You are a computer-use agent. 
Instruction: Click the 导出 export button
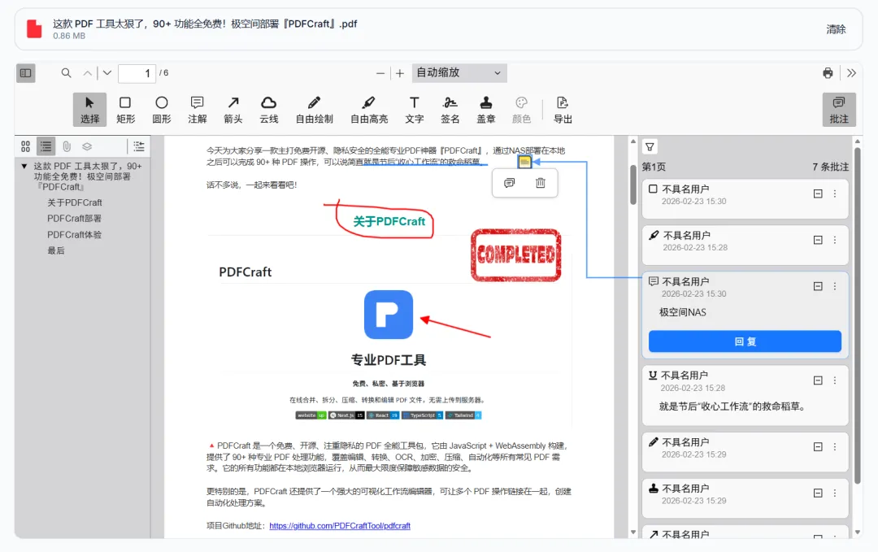[563, 110]
